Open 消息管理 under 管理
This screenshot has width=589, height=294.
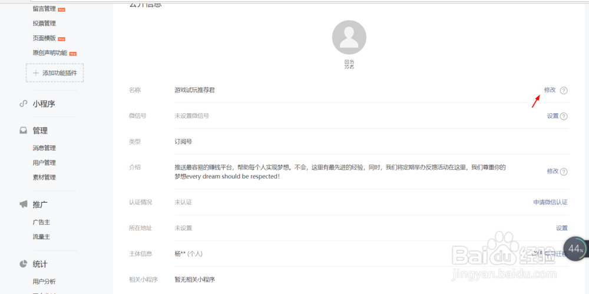(44, 148)
